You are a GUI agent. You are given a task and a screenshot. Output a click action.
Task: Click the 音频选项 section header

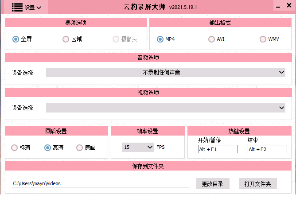(148, 58)
